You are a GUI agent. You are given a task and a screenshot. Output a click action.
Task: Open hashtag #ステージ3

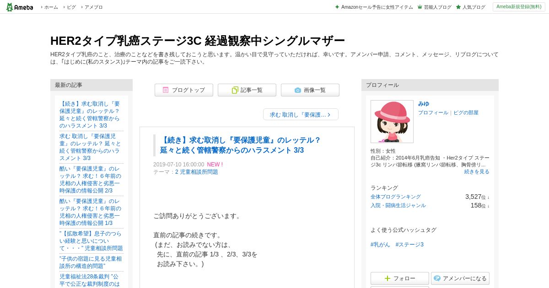(x=409, y=245)
